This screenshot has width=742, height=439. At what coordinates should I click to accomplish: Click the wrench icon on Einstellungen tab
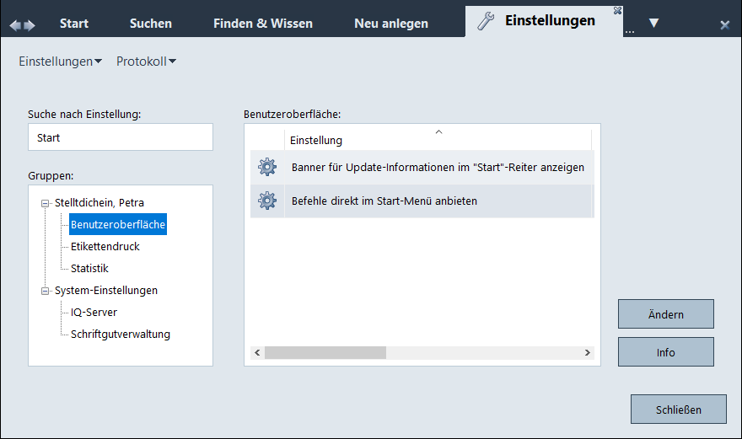[486, 22]
